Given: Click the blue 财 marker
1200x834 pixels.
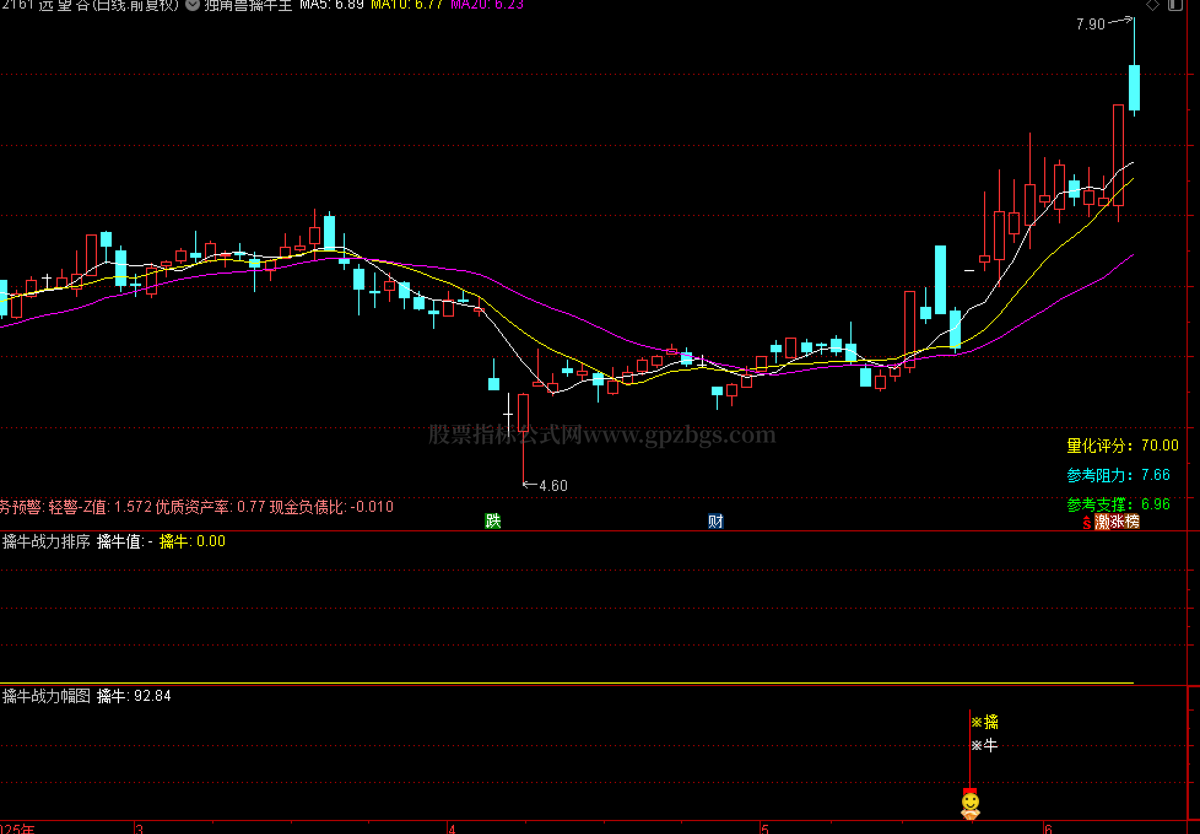Looking at the screenshot, I should tap(715, 521).
